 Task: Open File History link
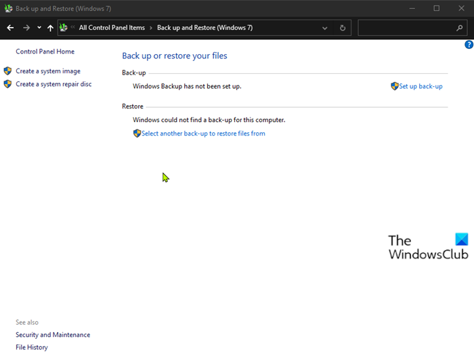tap(32, 348)
